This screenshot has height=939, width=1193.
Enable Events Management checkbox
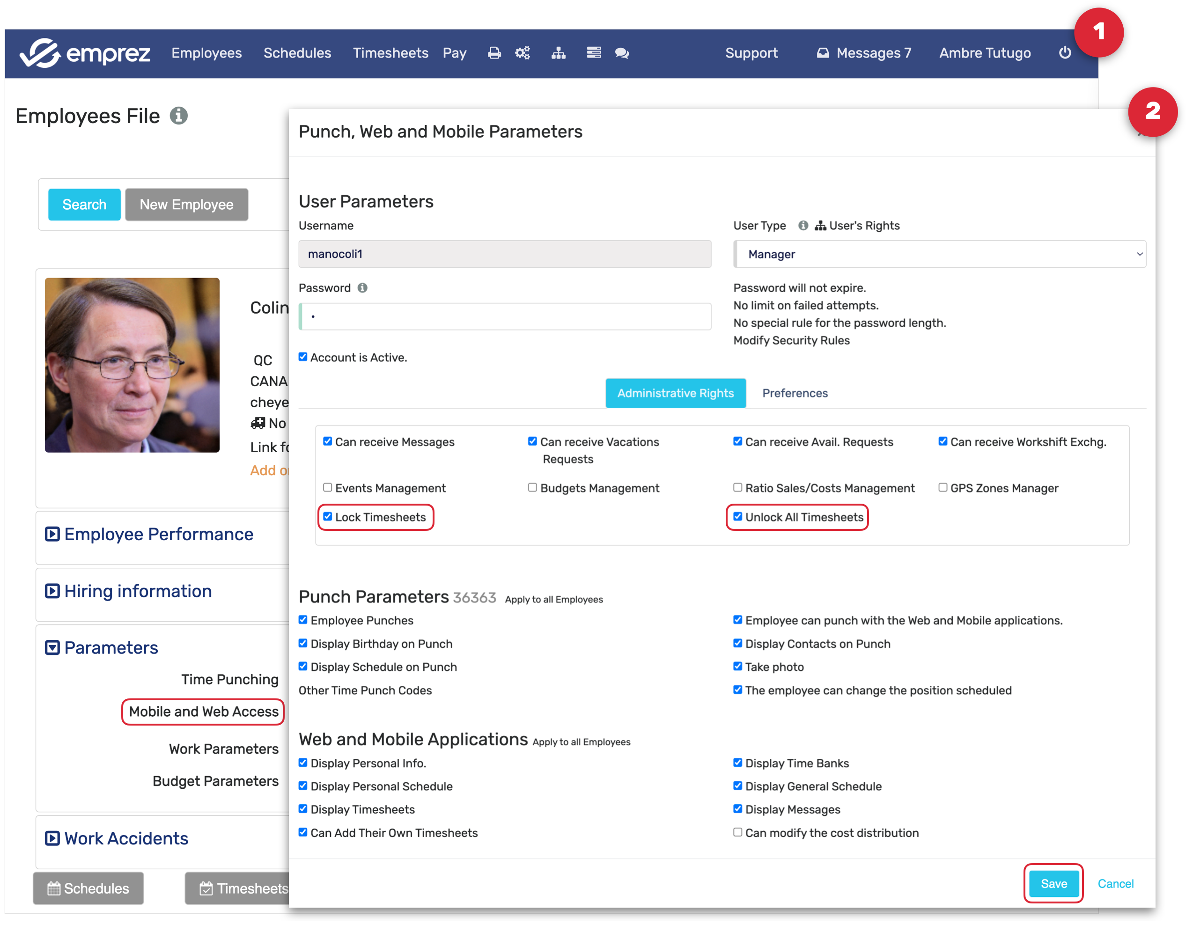click(328, 488)
